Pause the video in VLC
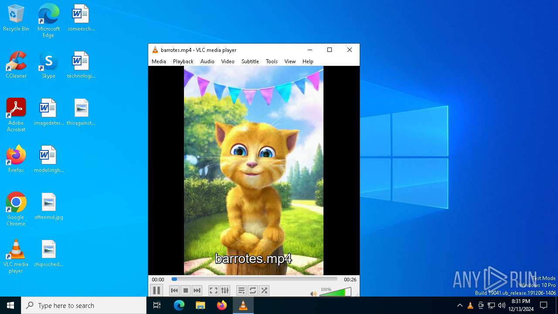 pos(157,290)
